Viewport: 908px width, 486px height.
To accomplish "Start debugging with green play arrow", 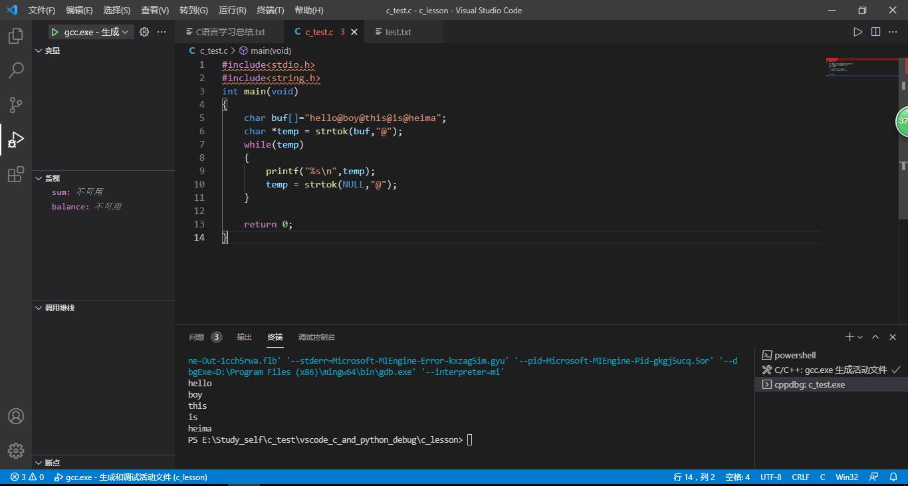I will (x=55, y=32).
